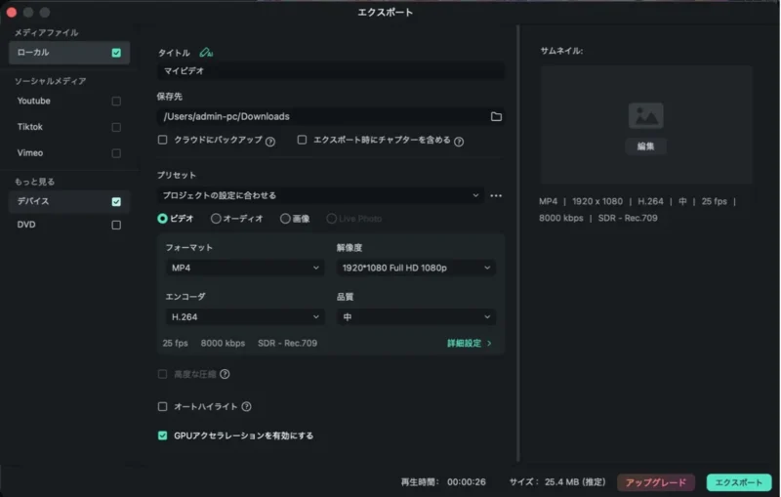Select the 画像 radio button
Image resolution: width=781 pixels, height=497 pixels.
click(285, 218)
